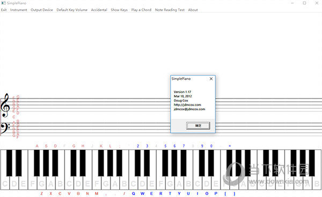The height and width of the screenshot is (197, 322).
Task: Play the black key beneath the H label
Action: (x=83, y=163)
